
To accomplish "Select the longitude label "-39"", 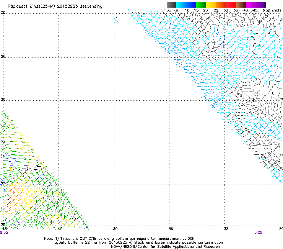I will [x=114, y=229].
